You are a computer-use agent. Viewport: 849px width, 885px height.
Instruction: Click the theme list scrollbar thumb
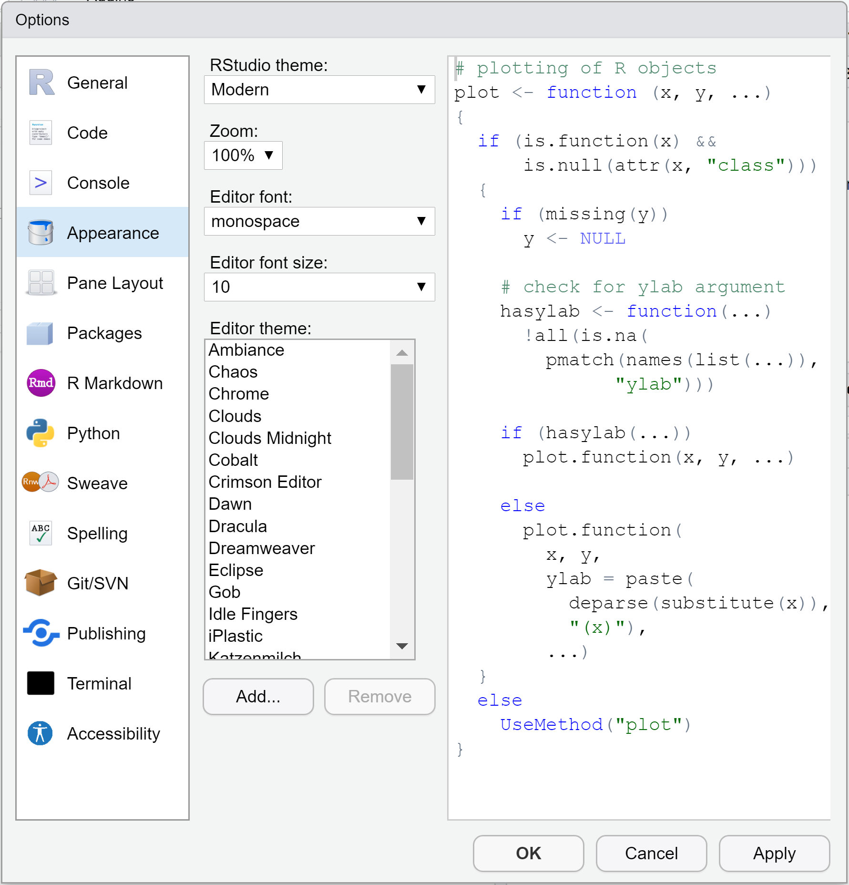pyautogui.click(x=402, y=422)
